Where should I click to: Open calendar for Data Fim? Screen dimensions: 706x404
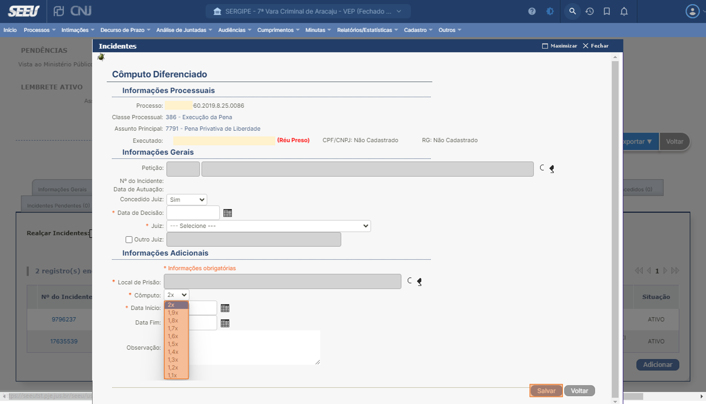[x=225, y=323]
